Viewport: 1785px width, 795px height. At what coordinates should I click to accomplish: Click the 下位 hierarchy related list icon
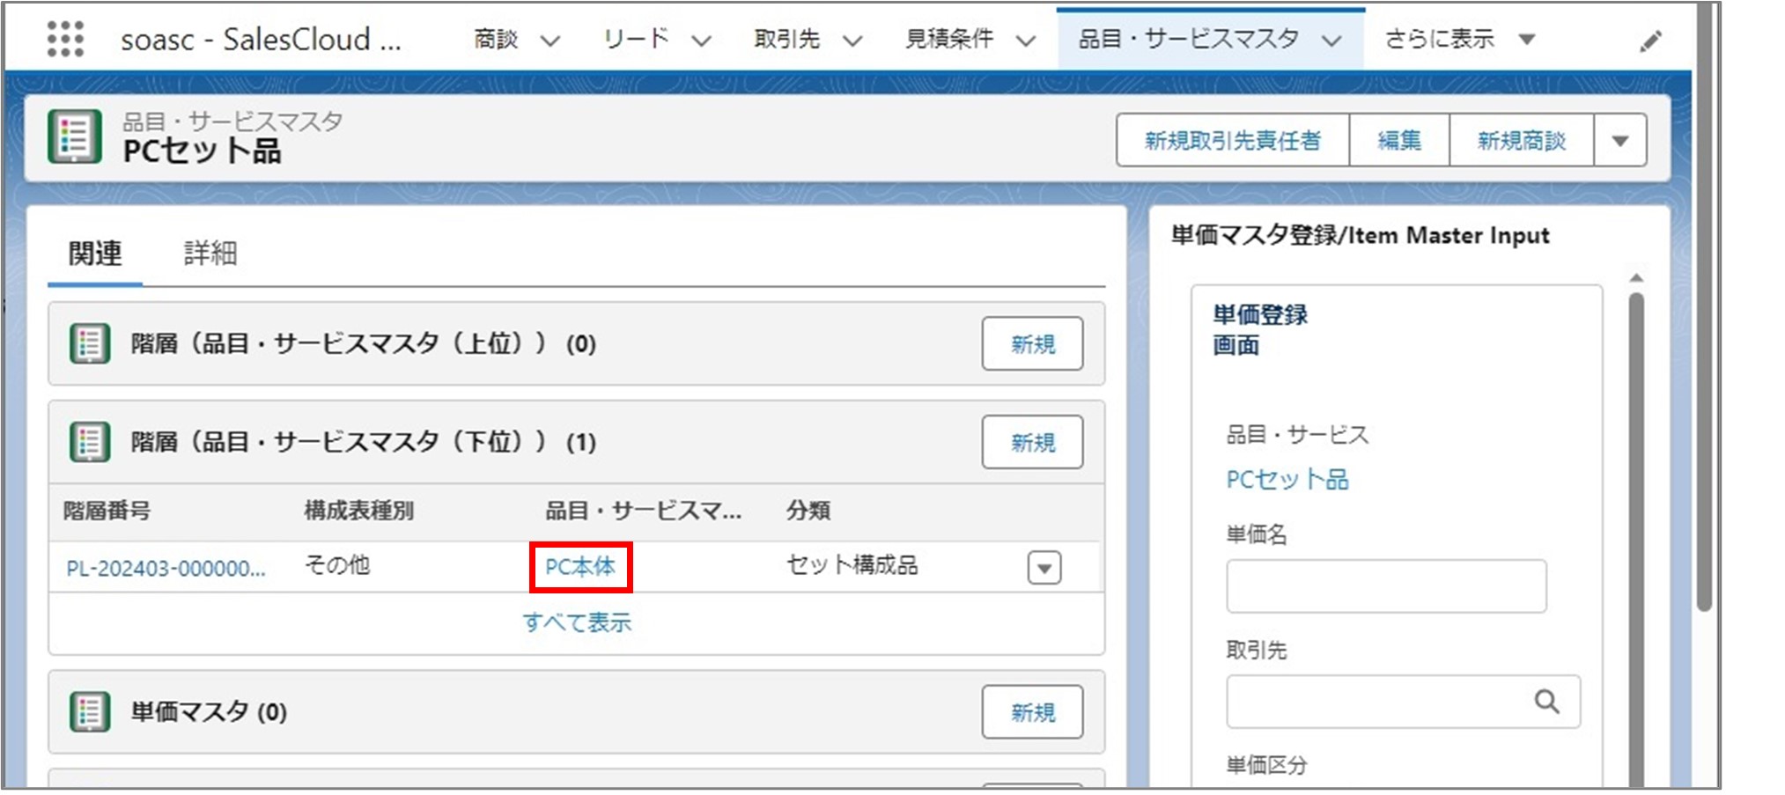[x=90, y=442]
